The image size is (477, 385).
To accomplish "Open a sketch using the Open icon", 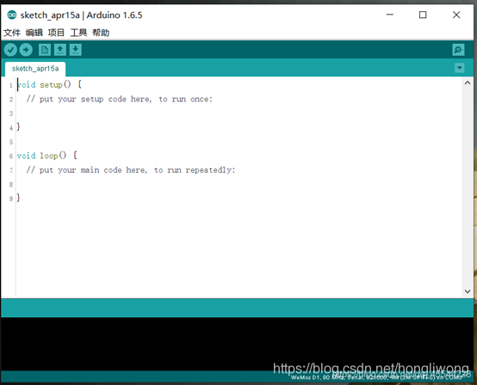I will (x=60, y=50).
